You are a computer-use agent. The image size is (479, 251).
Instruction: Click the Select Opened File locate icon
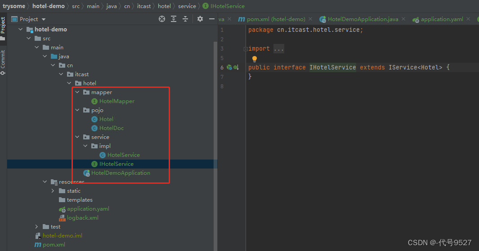(162, 19)
